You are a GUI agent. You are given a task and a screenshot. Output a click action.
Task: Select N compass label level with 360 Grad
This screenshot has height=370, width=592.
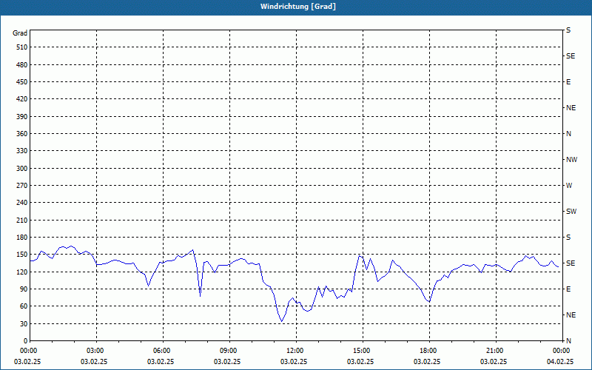click(x=569, y=134)
